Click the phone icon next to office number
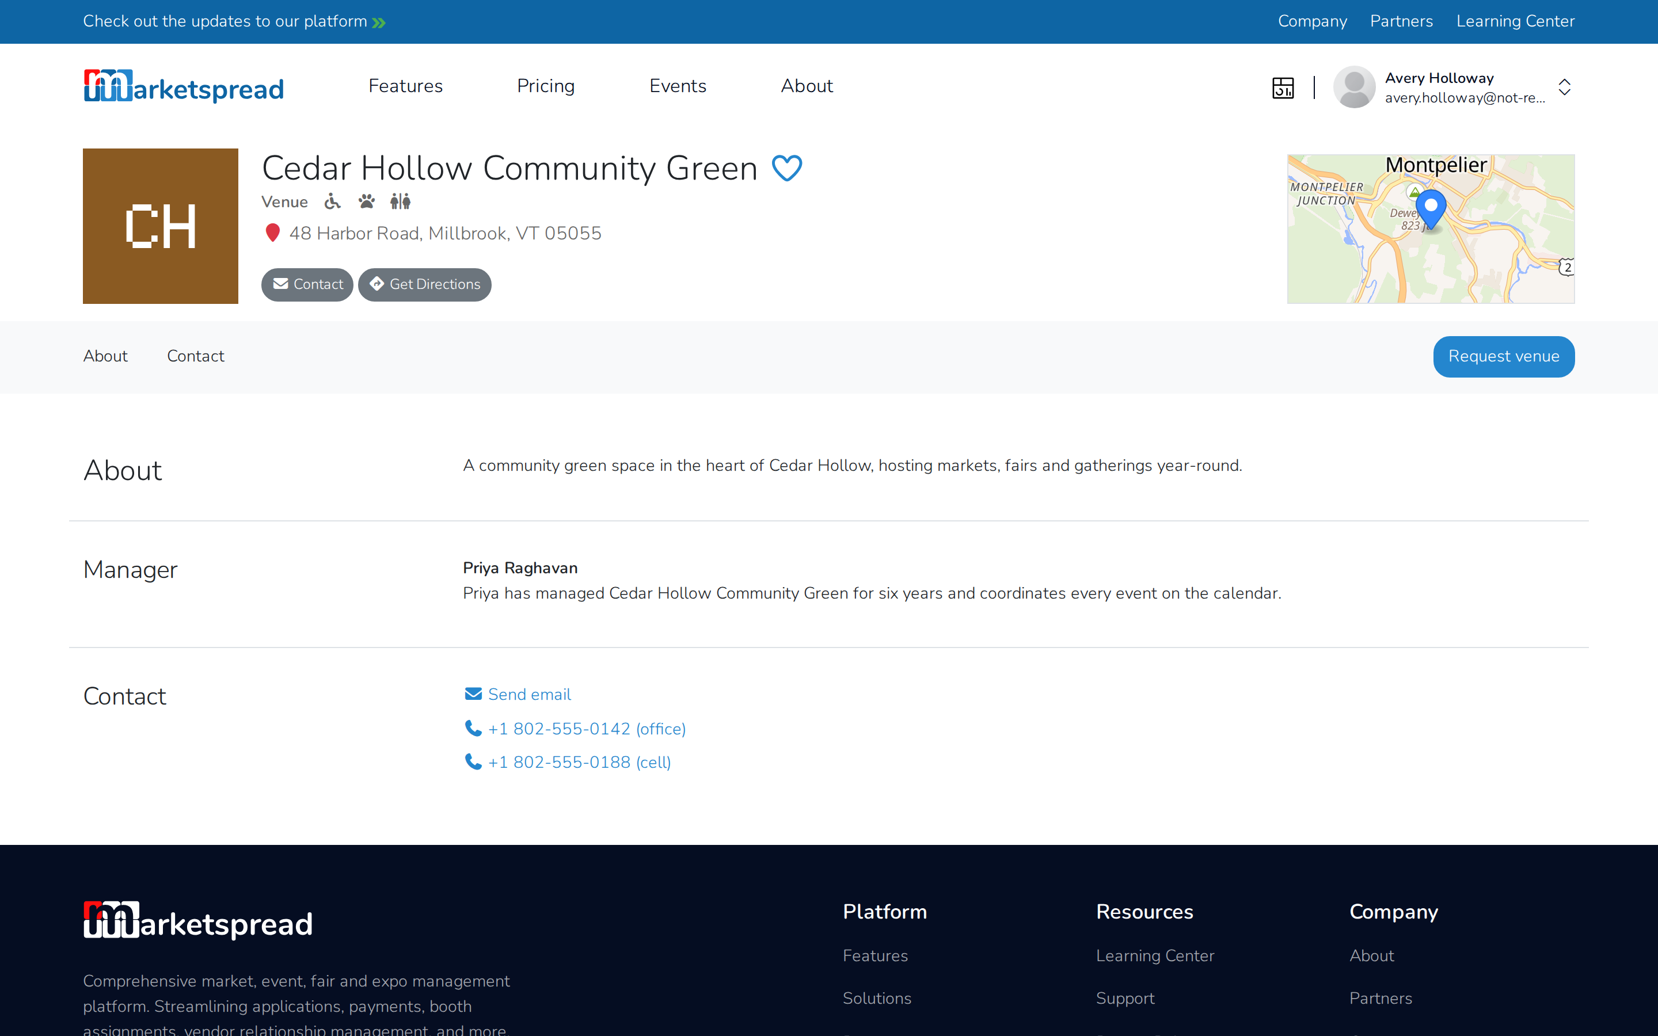 pyautogui.click(x=473, y=728)
